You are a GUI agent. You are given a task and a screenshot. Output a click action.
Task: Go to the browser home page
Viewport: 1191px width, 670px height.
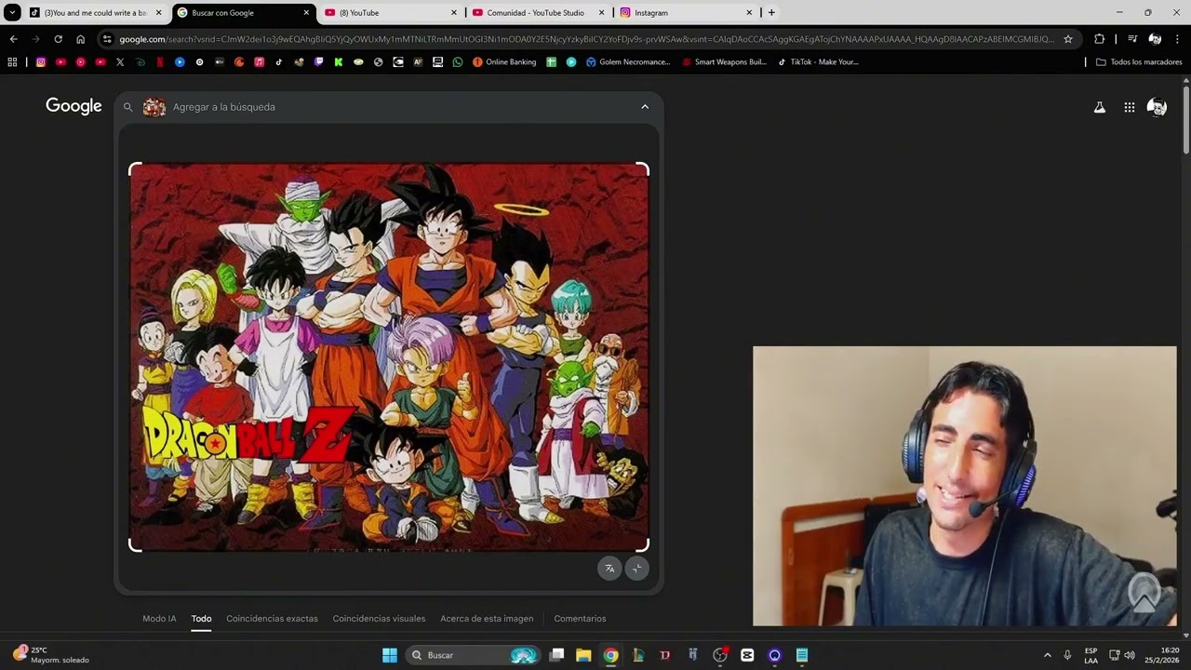[x=81, y=39]
